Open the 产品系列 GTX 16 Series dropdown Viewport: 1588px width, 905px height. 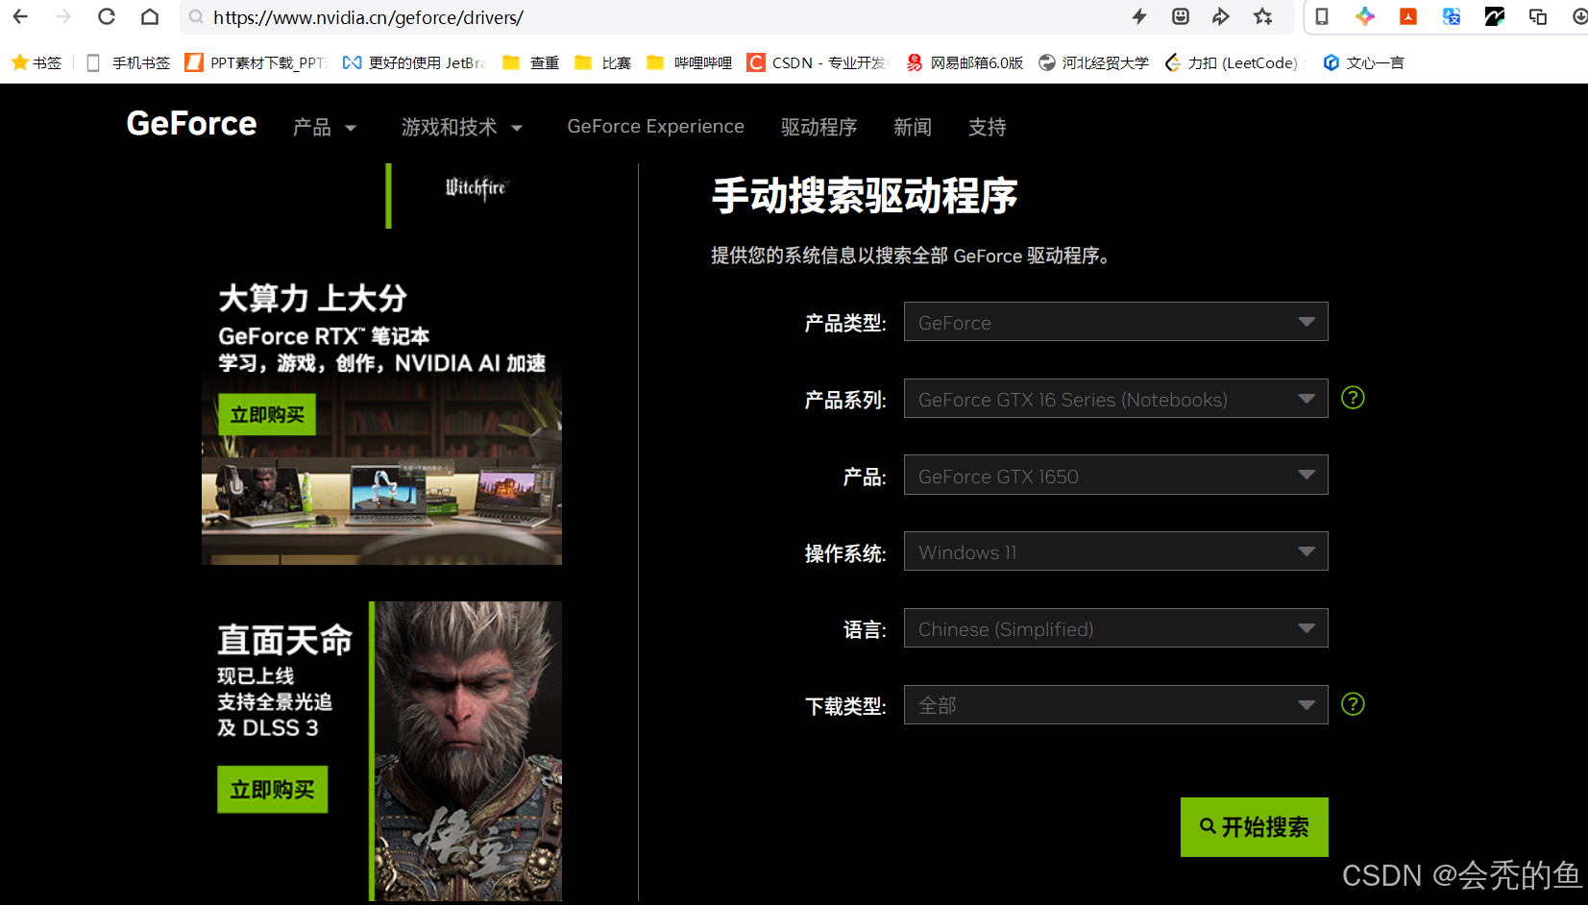point(1115,399)
